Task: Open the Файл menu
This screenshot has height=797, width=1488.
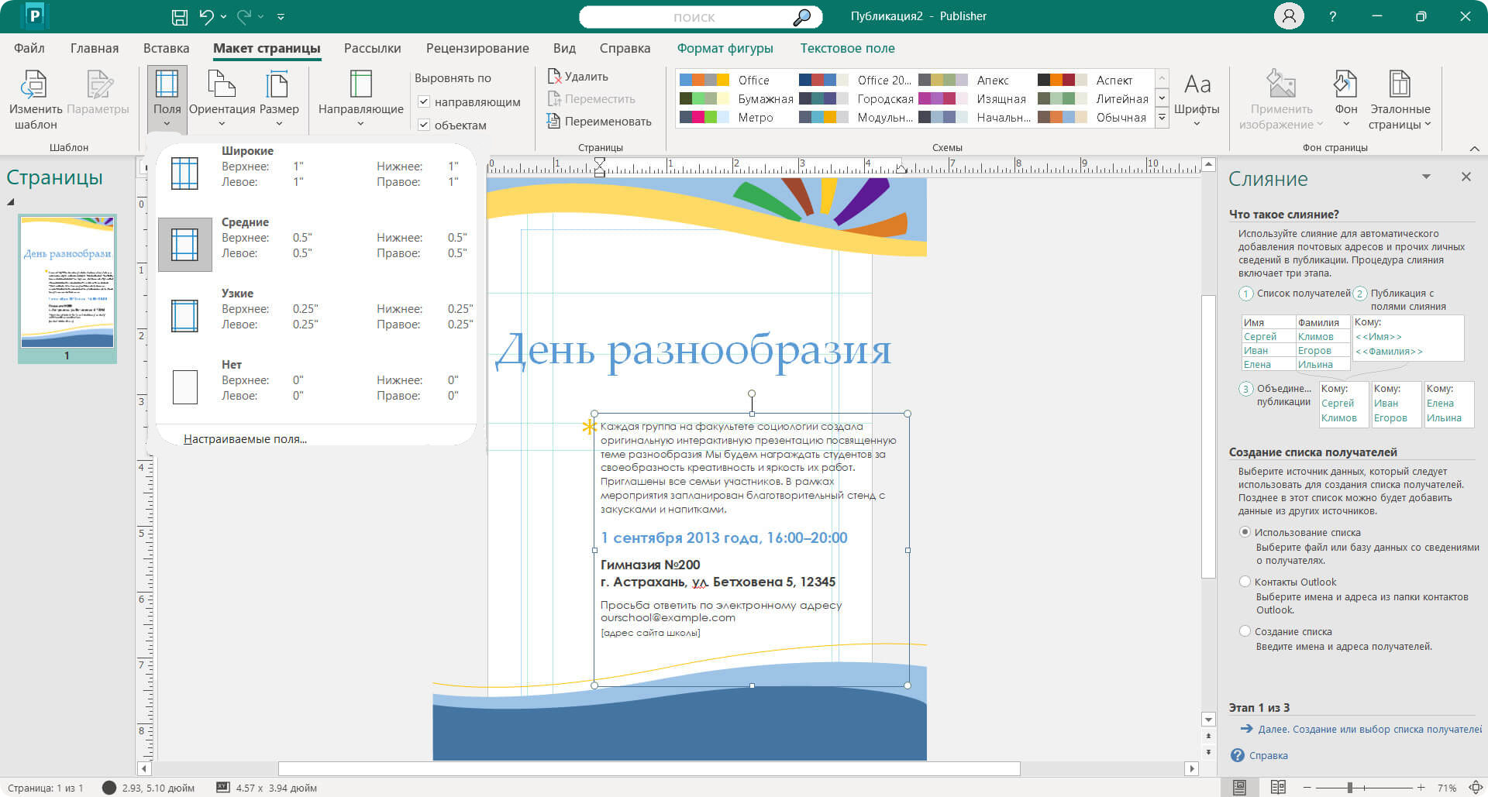Action: click(29, 48)
